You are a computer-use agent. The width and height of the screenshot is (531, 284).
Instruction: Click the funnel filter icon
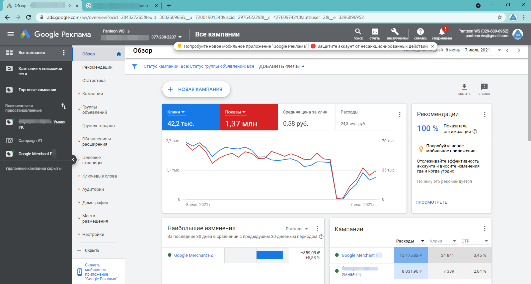tap(134, 66)
